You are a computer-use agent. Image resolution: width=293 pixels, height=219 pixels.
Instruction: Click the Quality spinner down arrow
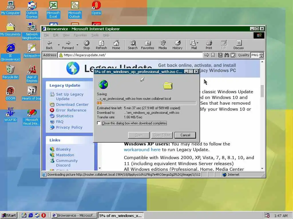point(262,56)
